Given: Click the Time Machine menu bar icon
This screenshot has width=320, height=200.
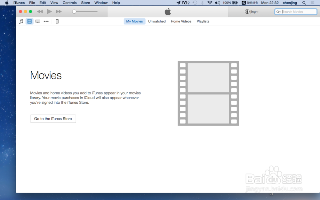Looking at the screenshot, I should (x=195, y=3).
